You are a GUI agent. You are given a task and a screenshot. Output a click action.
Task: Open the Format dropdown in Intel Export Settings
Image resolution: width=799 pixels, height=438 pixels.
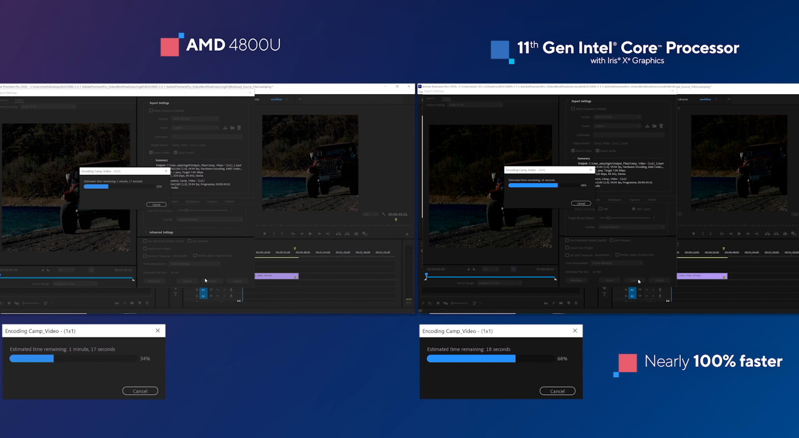pyautogui.click(x=617, y=117)
